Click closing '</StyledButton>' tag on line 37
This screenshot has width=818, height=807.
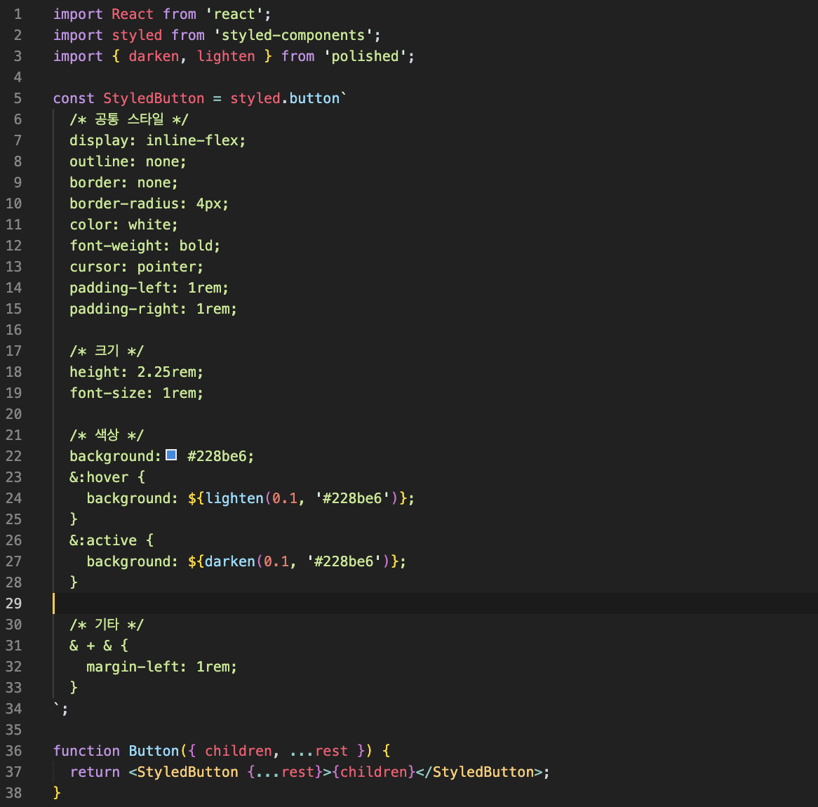[x=479, y=771]
